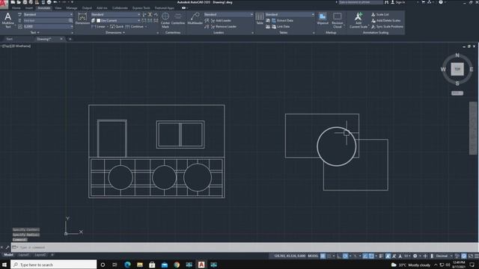Open the Featured Apps tab
Screen dimensions: 479x269
point(164,8)
